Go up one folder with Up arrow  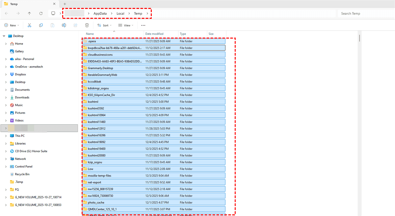tap(29, 14)
